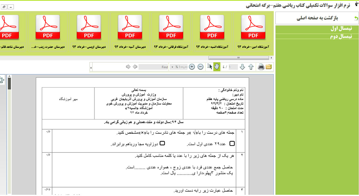This screenshot has width=359, height=196.
Task: Open the folder icon in PDF toolbar
Action: tap(269, 67)
